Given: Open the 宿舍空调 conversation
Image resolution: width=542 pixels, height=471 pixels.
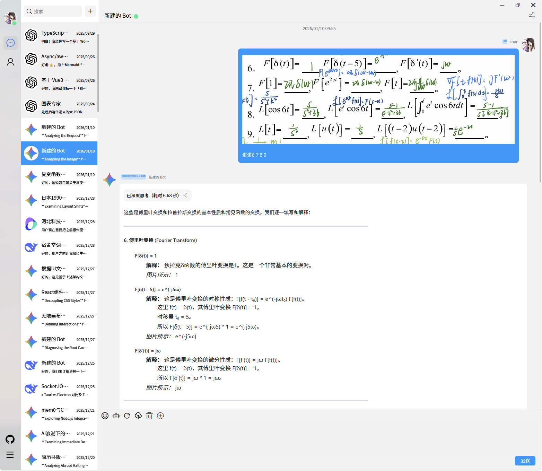Looking at the screenshot, I should (59, 247).
